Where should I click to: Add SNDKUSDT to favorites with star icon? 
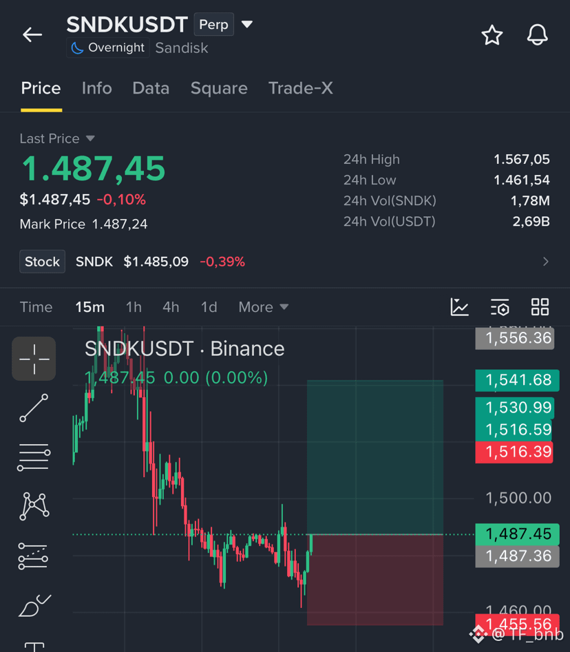click(x=492, y=35)
